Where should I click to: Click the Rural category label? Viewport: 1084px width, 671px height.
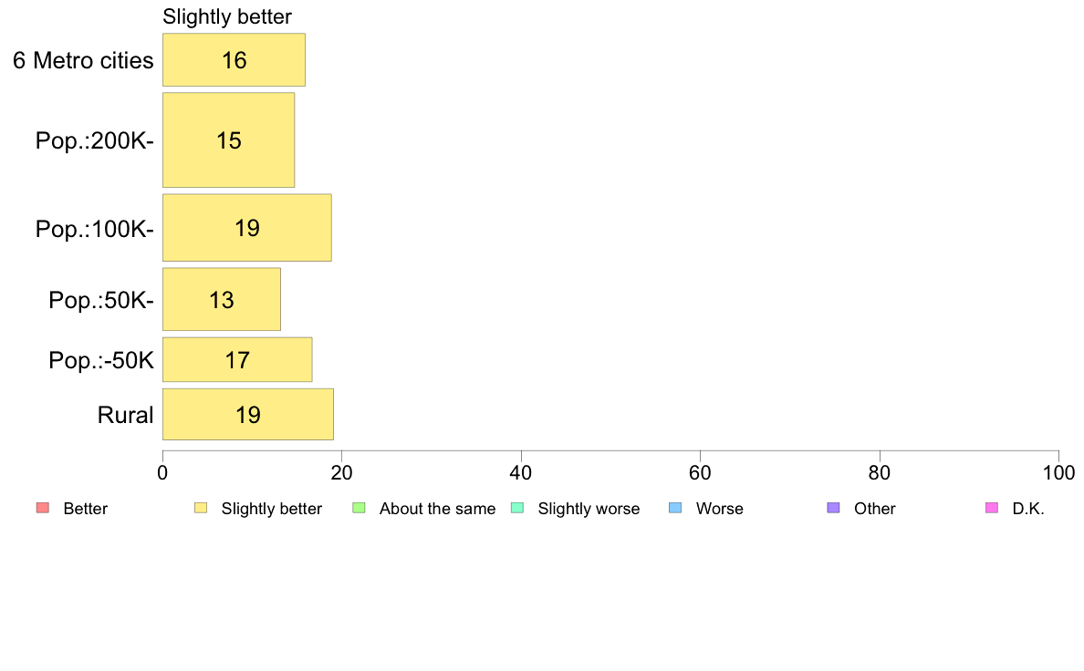tap(125, 416)
